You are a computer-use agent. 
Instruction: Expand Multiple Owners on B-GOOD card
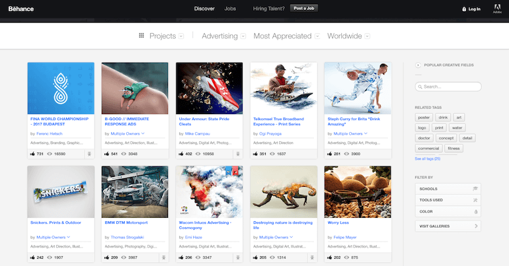coord(143,133)
